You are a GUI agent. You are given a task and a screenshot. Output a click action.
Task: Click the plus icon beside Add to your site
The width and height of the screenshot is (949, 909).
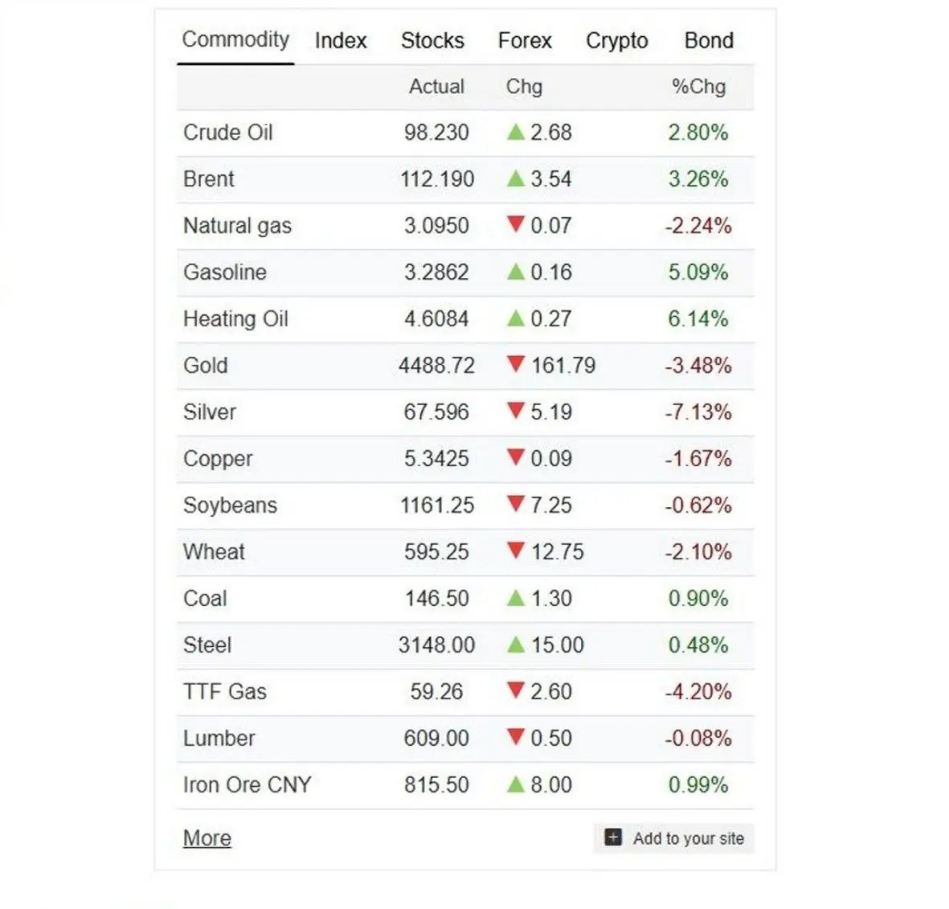(613, 837)
